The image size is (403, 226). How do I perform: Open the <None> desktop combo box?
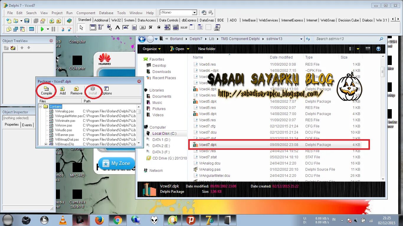pyautogui.click(x=178, y=12)
